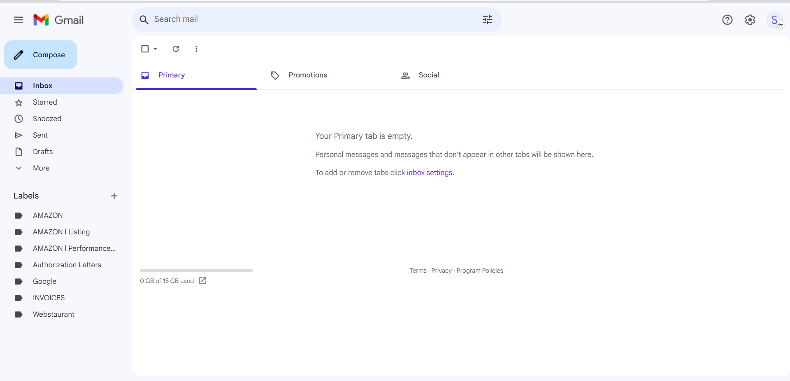Viewport: 790px width, 381px height.
Task: Switch to the Social tab
Action: [456, 75]
